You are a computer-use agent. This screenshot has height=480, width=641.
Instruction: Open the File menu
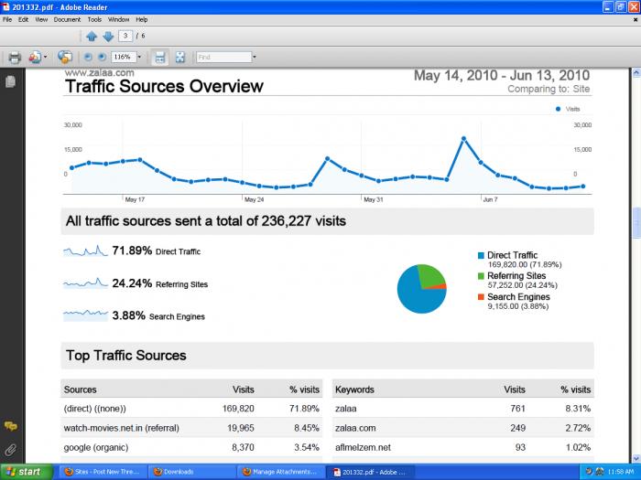point(7,19)
